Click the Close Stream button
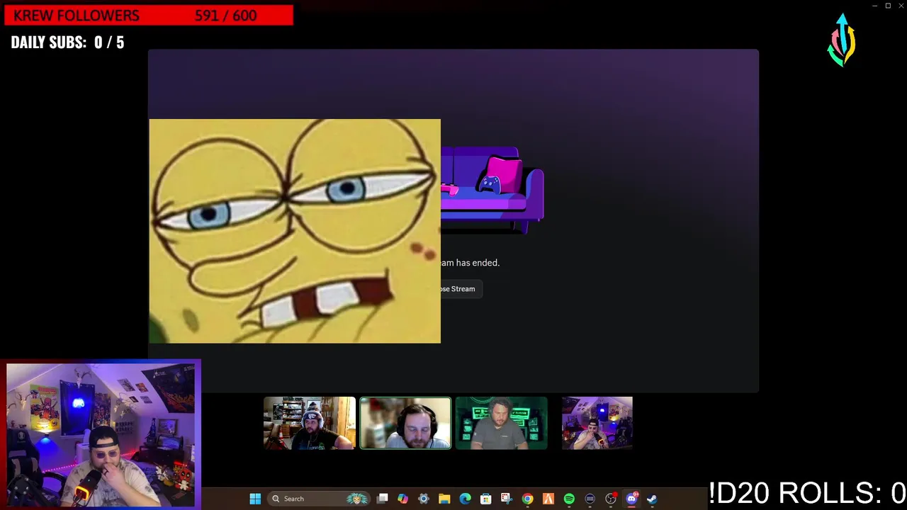This screenshot has width=907, height=510. [x=461, y=289]
